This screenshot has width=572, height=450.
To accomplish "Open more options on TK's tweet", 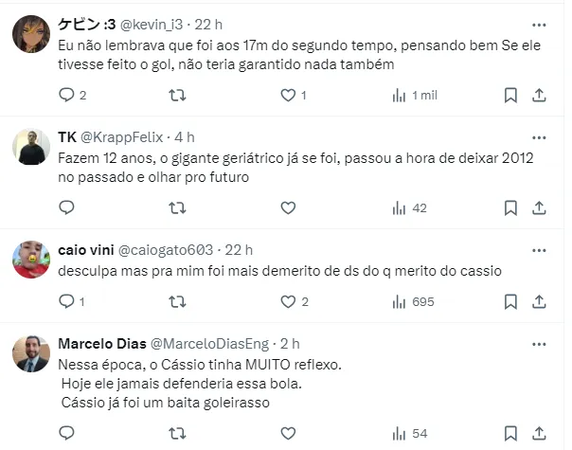I will click(539, 136).
